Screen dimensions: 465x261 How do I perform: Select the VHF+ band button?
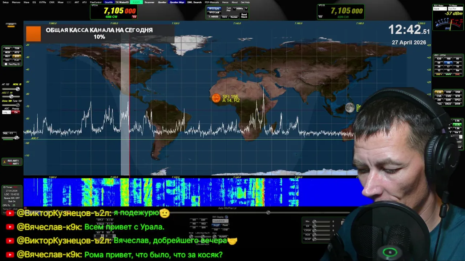click(x=439, y=74)
